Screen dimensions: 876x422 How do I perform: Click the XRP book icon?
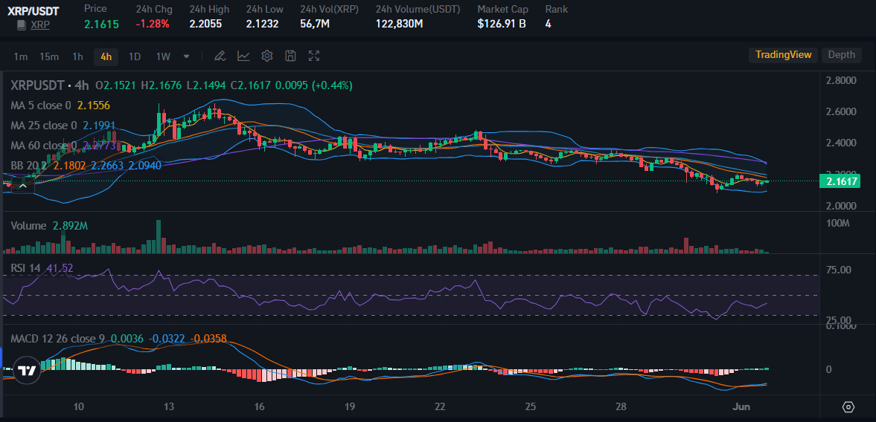click(x=22, y=25)
